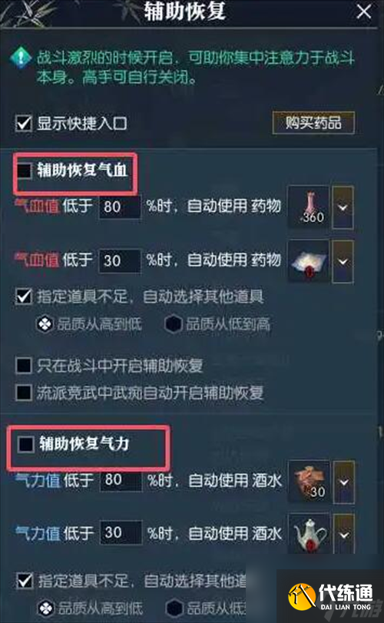Screen dimensions: 384x623
Task: Click the first 气血值 threshold field showing 80
Action: [x=120, y=207]
